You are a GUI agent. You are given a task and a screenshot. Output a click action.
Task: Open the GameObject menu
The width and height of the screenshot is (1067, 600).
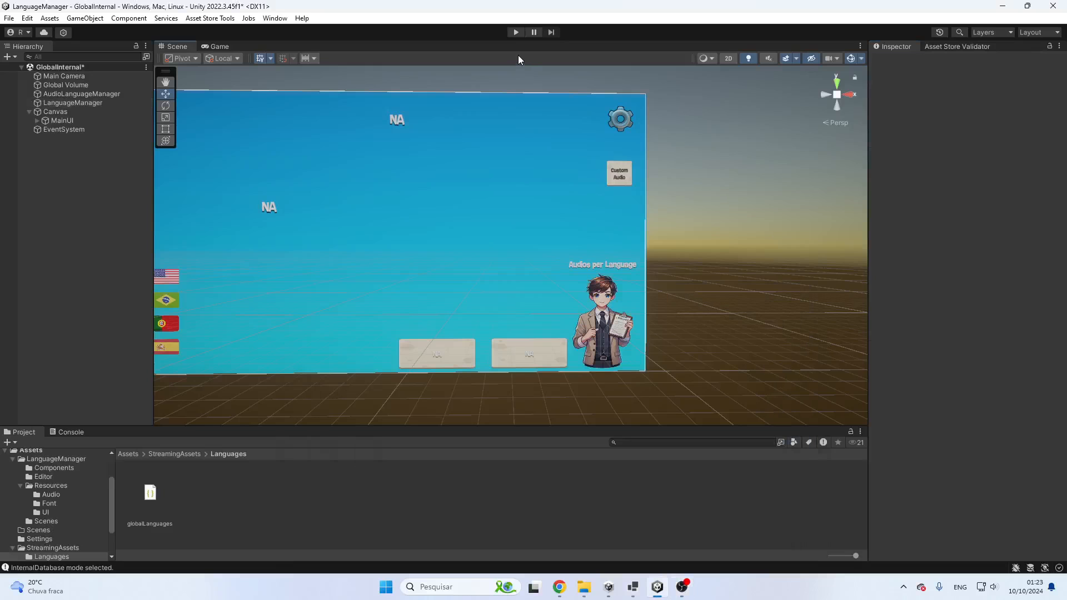[x=85, y=18]
